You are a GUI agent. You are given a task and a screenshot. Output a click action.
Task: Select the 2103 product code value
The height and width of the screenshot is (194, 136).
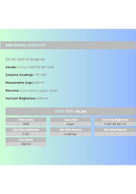point(26,124)
